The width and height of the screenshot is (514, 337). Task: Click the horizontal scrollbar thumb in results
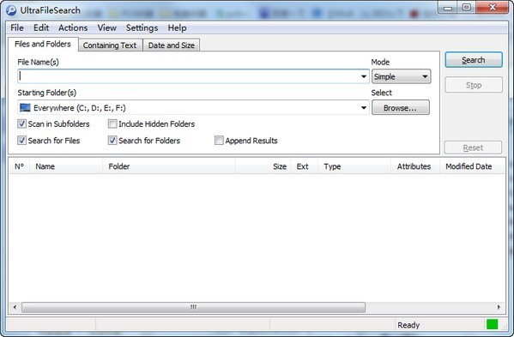point(193,307)
